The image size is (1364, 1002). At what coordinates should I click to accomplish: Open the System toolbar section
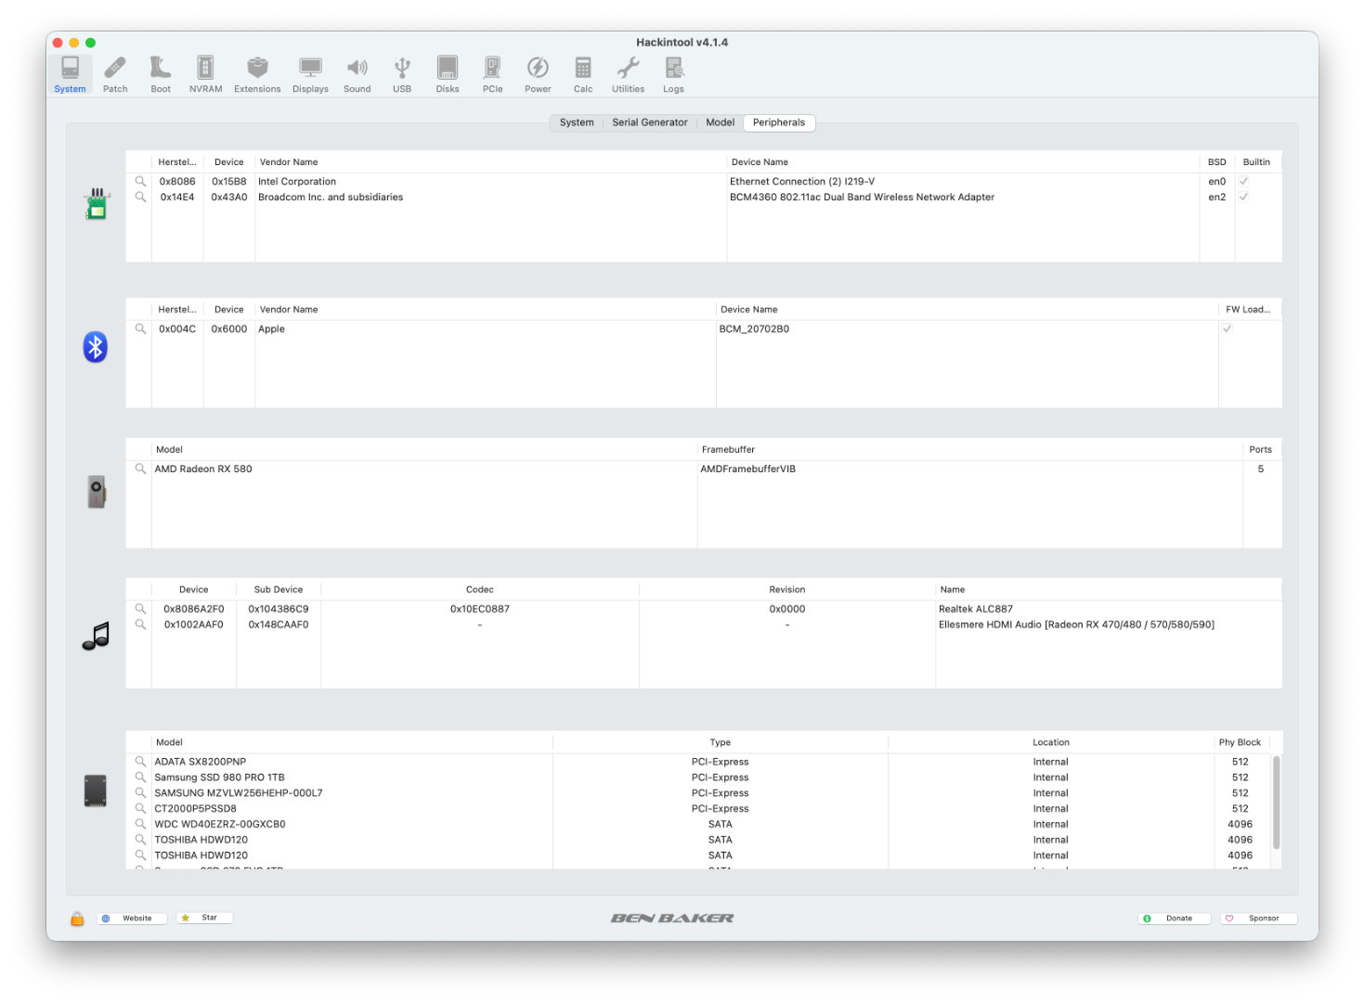point(70,74)
